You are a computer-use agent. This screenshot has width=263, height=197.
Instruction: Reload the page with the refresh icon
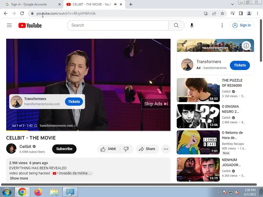coord(22,13)
